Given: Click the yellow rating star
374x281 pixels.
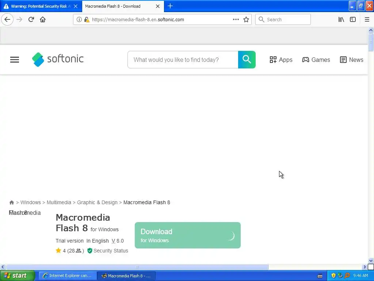Looking at the screenshot, I should tap(58, 250).
